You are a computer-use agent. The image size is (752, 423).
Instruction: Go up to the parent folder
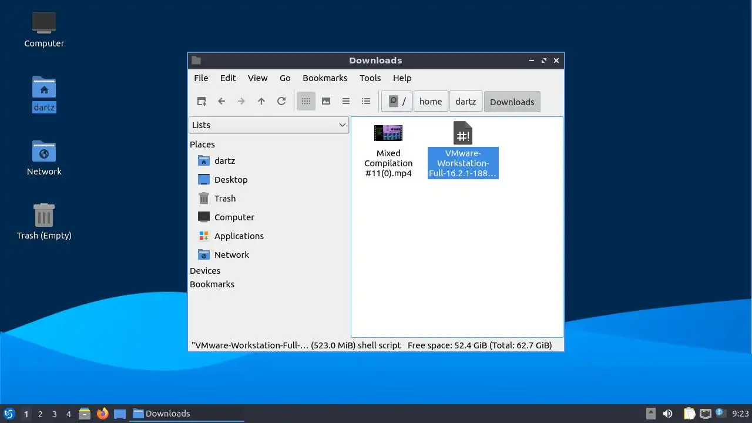click(261, 101)
